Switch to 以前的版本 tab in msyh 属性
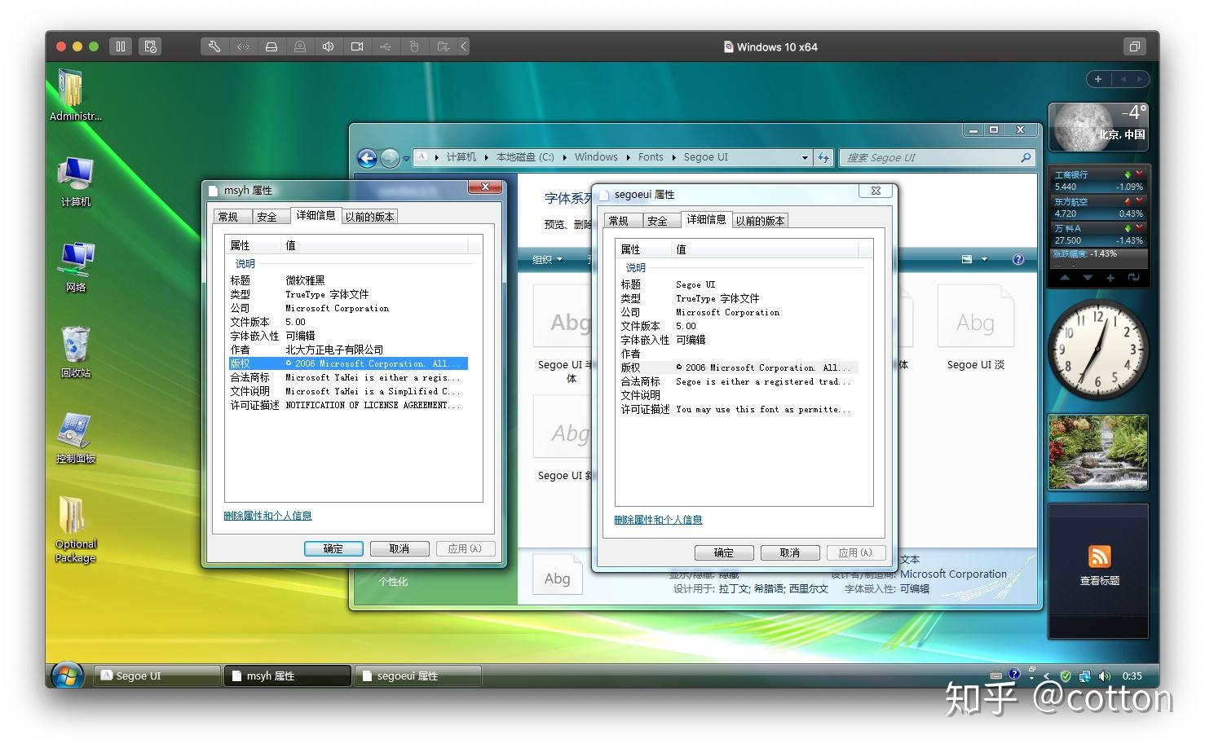The height and width of the screenshot is (748, 1205). 369,217
